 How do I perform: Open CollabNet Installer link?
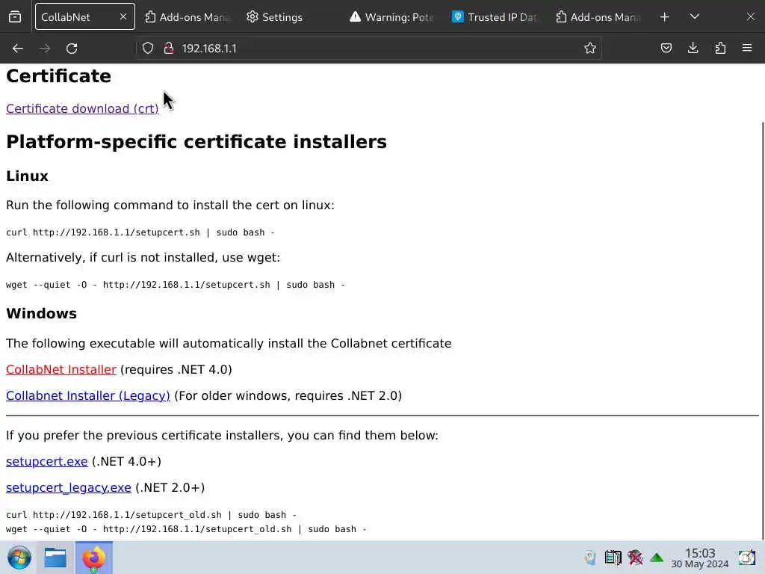(61, 369)
